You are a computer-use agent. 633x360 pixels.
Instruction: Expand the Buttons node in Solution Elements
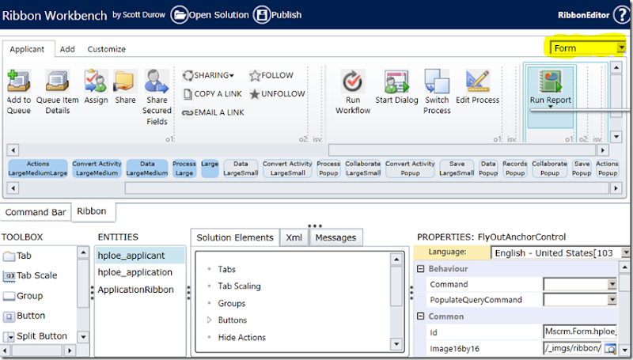click(x=210, y=320)
